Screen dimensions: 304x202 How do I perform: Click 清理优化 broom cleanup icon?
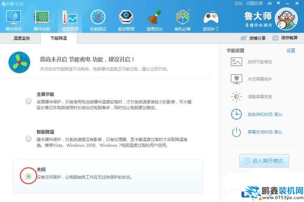[x=154, y=19]
